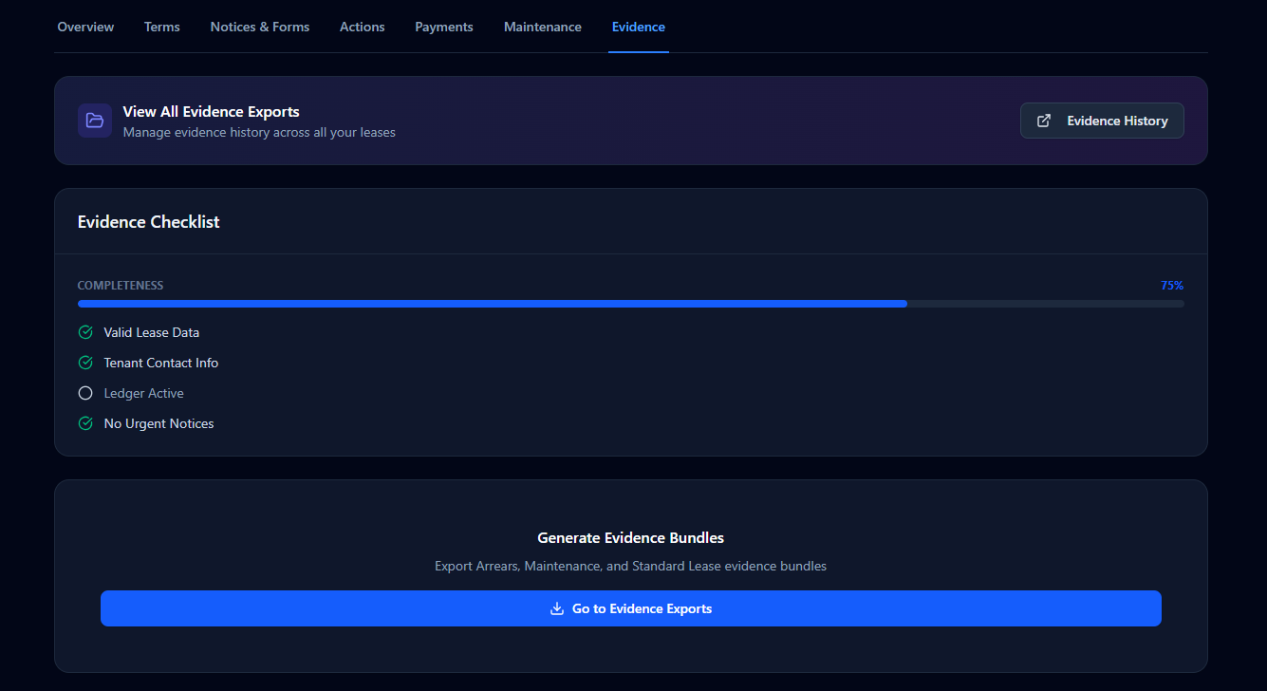Open the Overview tab
Image resolution: width=1267 pixels, height=691 pixels.
click(85, 27)
